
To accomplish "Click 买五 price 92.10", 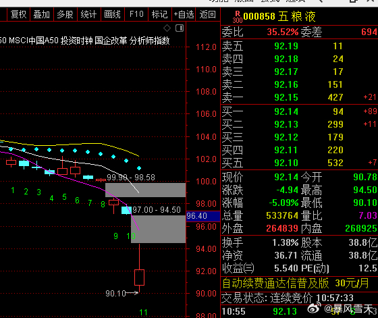I will 286,163.
